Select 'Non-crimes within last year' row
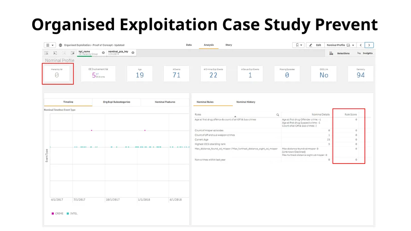Image resolution: width=411 pixels, height=231 pixels. coord(276,159)
